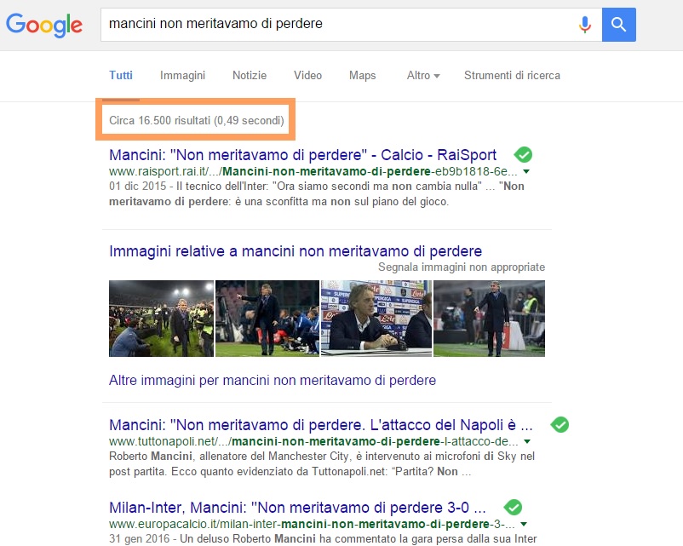Image resolution: width=683 pixels, height=546 pixels.
Task: Open the Altro dropdown menu
Action: click(x=422, y=75)
